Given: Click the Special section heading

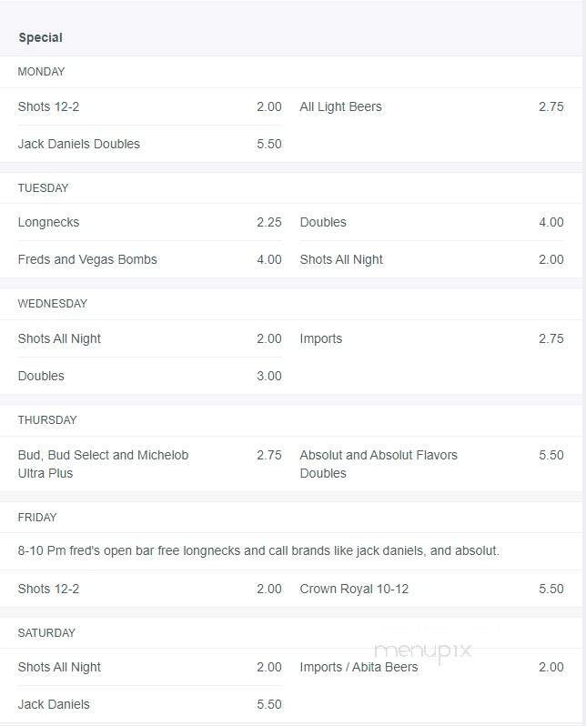Looking at the screenshot, I should [x=40, y=37].
